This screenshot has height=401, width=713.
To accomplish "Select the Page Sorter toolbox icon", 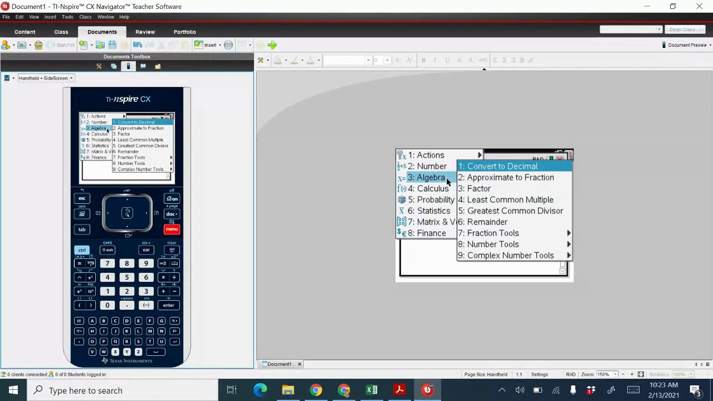I will tap(114, 66).
